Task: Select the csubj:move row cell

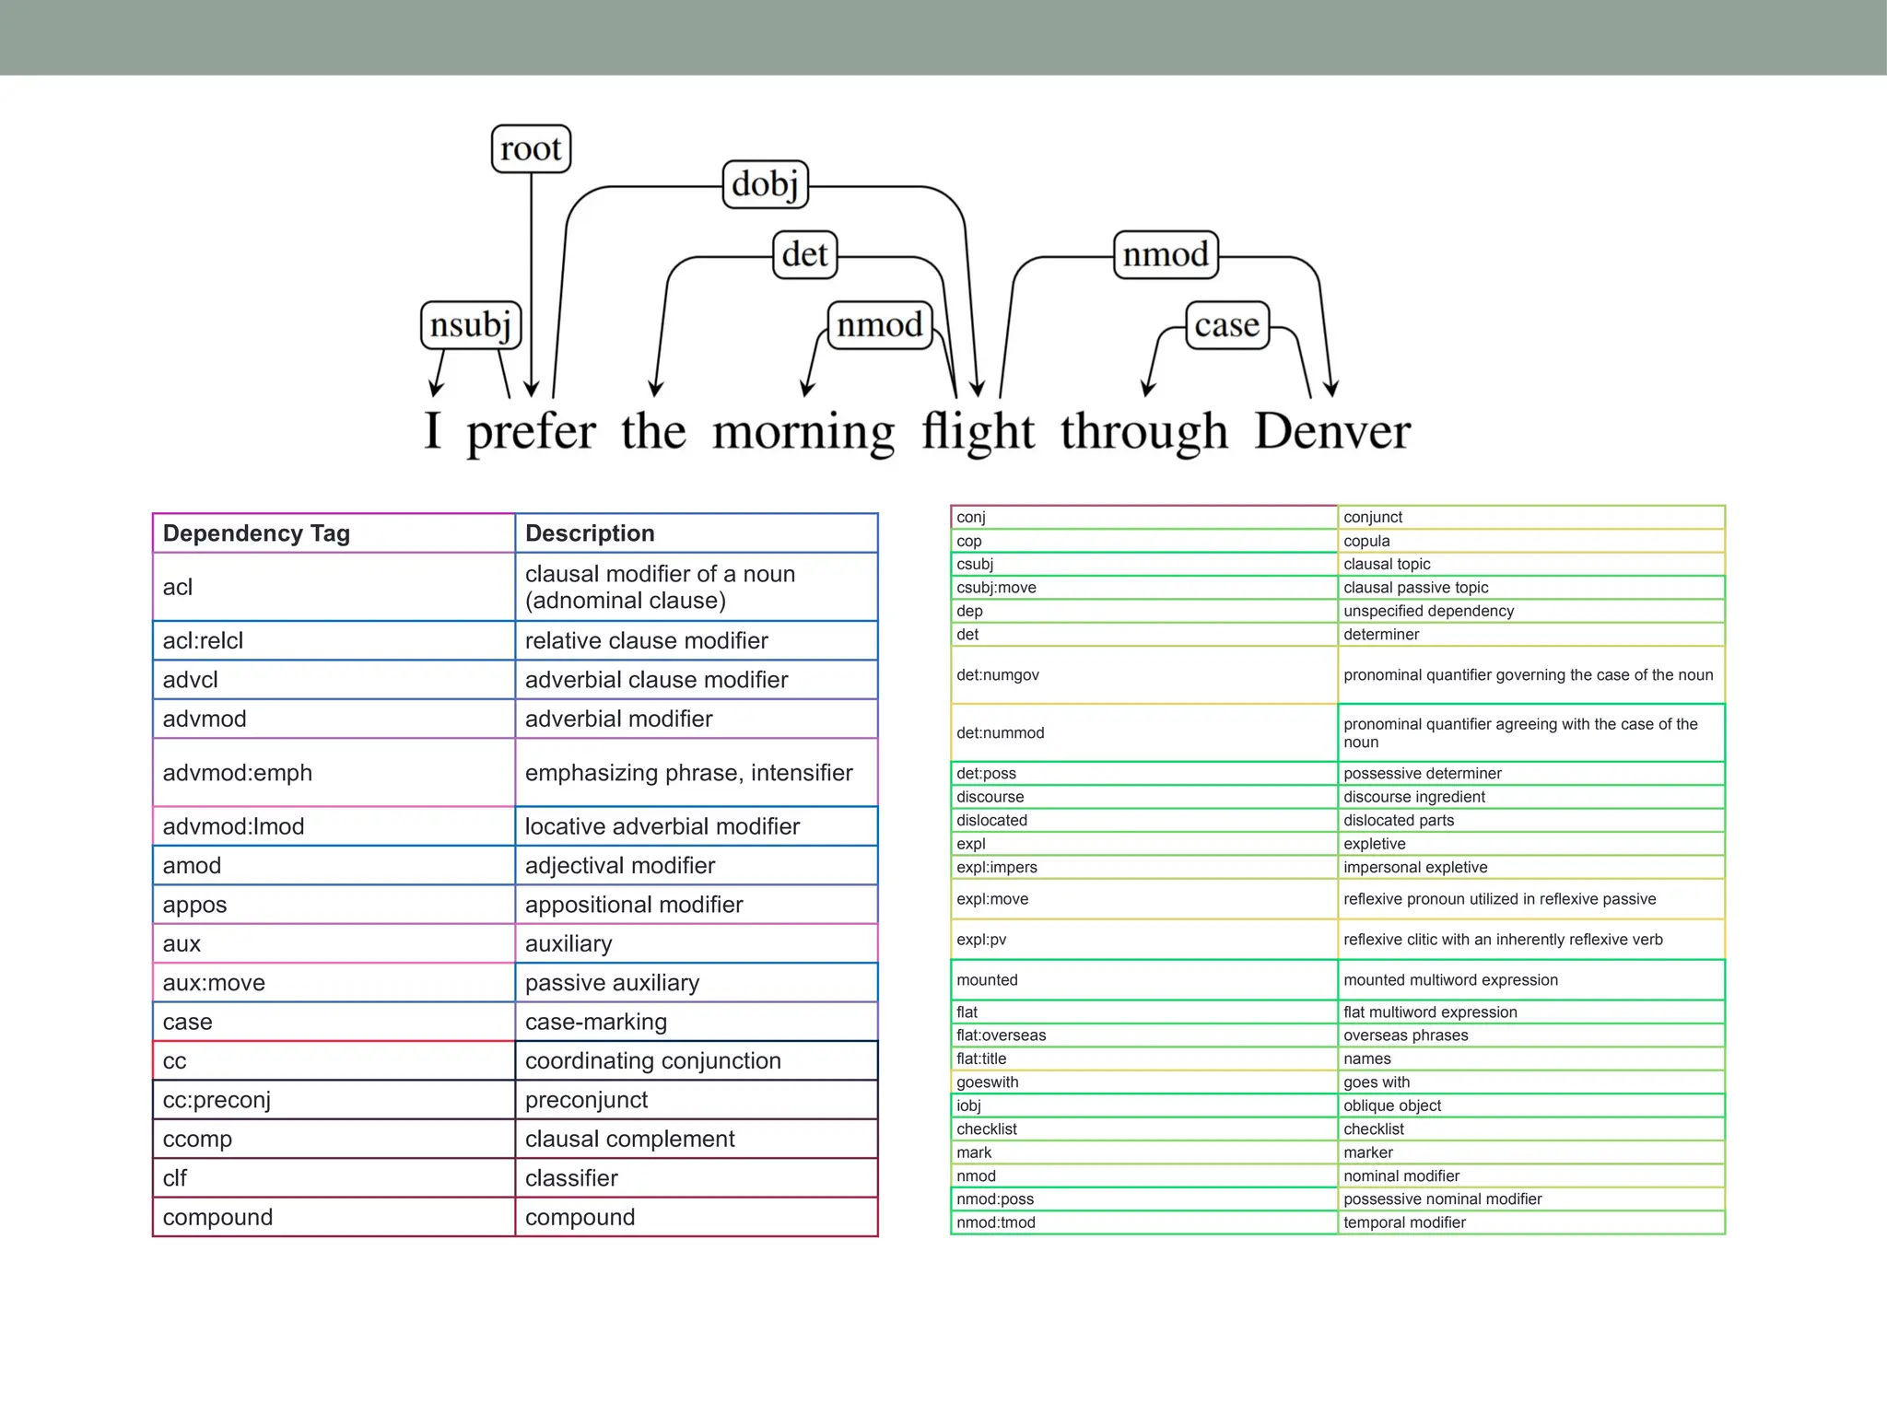Action: pyautogui.click(x=1143, y=588)
